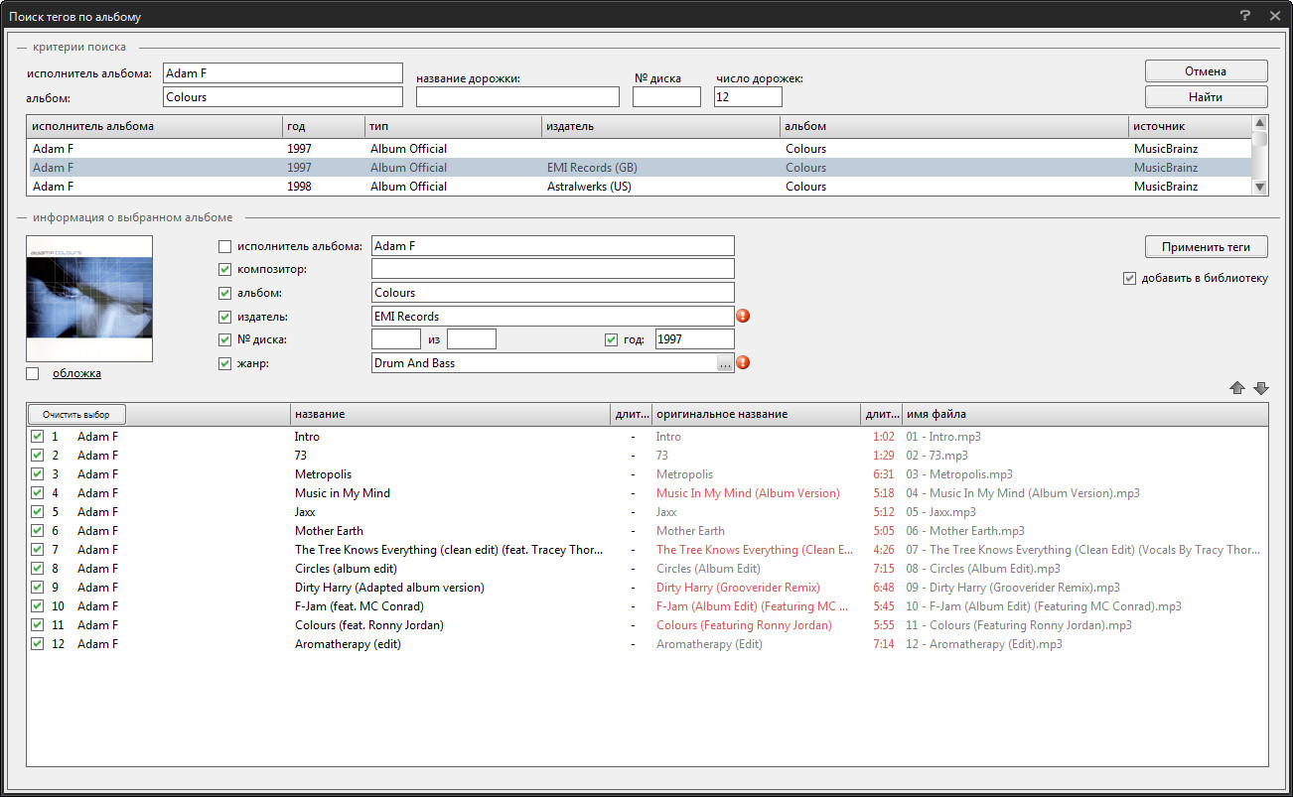Uncheck the год checkbox
The height and width of the screenshot is (797, 1293).
click(612, 339)
